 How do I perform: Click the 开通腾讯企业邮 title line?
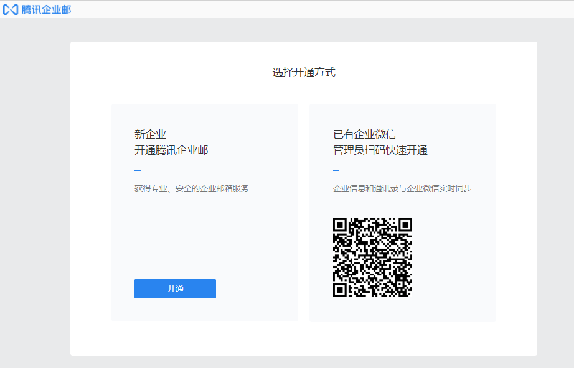click(x=171, y=150)
